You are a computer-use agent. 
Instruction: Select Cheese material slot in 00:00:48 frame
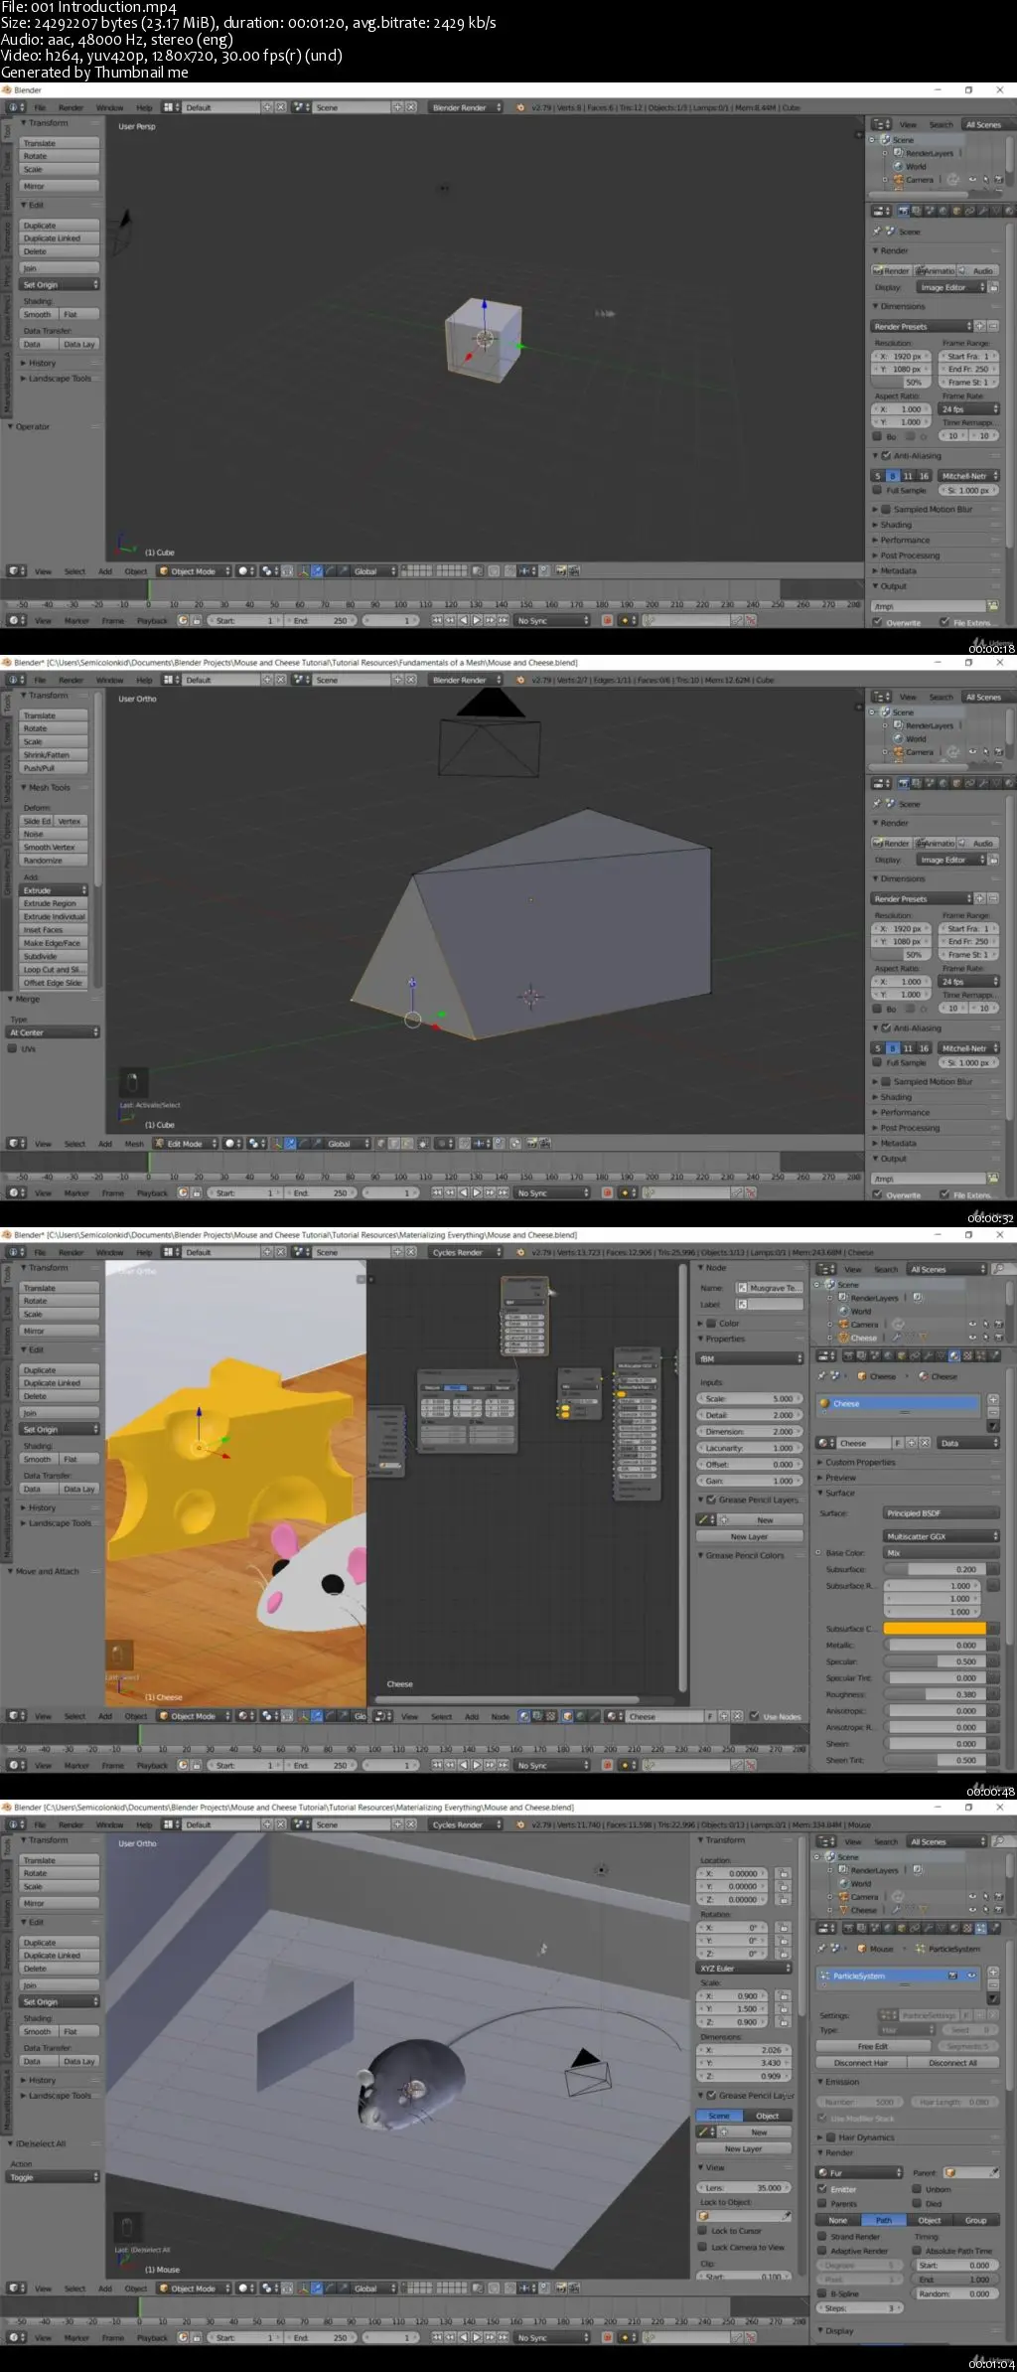click(899, 1404)
